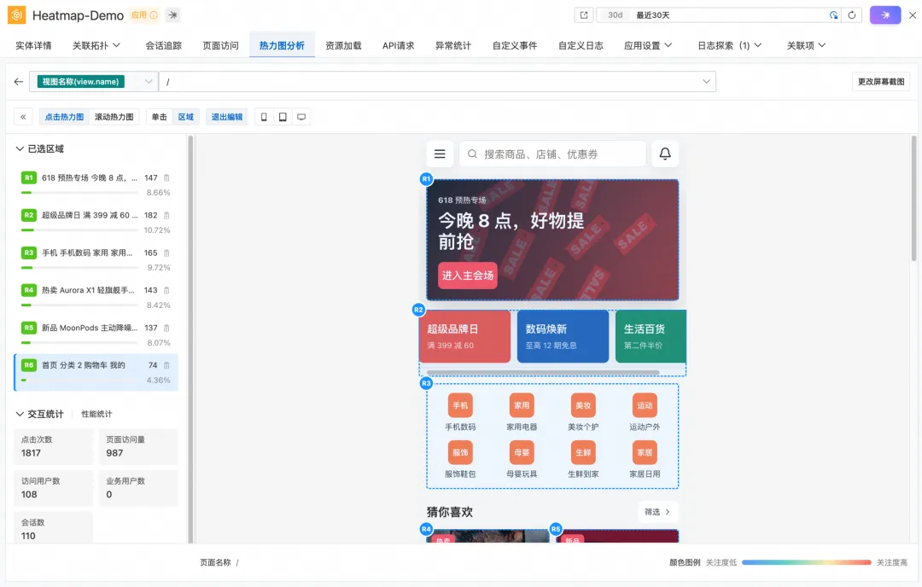
Task: Open the 页面访问 tab
Action: click(x=220, y=45)
